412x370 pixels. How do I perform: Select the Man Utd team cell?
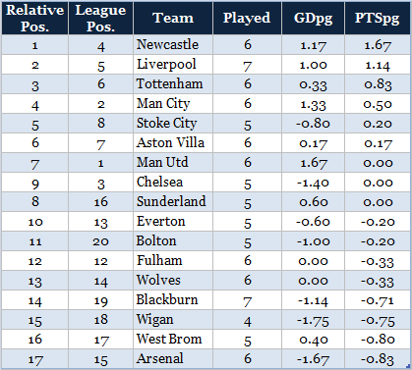click(x=173, y=163)
